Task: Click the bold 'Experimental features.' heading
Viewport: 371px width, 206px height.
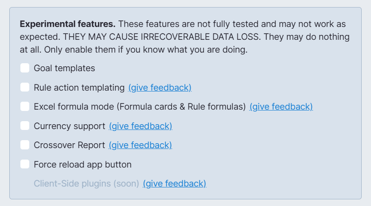Action: point(68,24)
